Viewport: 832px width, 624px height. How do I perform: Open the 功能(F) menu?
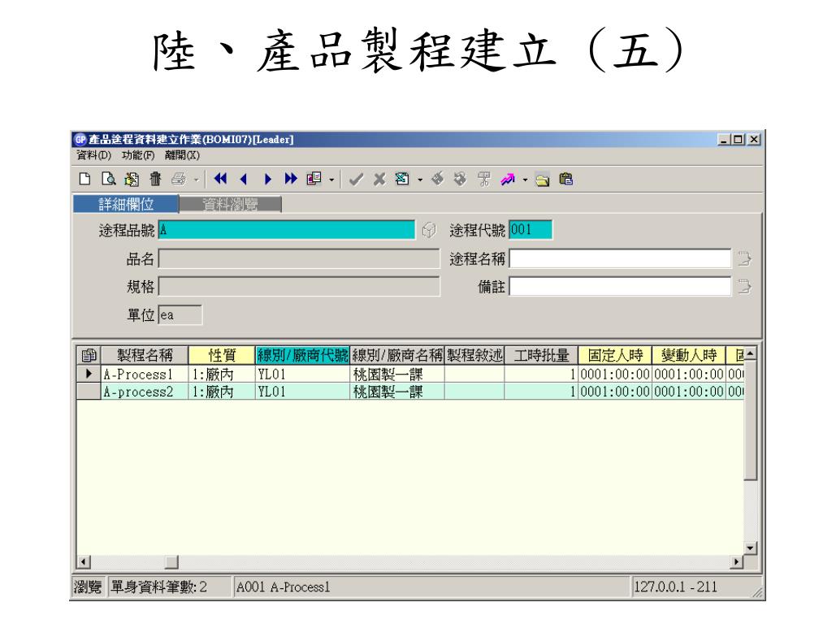point(138,155)
